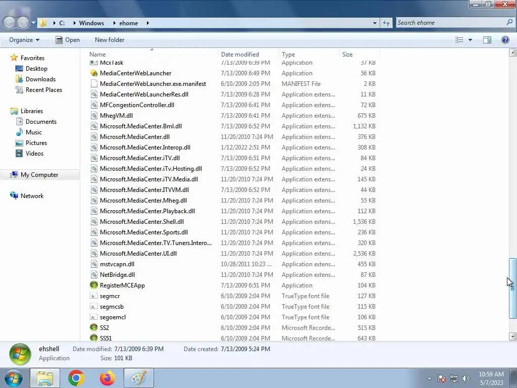Launch Firefox from the taskbar
Image resolution: width=517 pixels, height=388 pixels.
click(x=107, y=378)
